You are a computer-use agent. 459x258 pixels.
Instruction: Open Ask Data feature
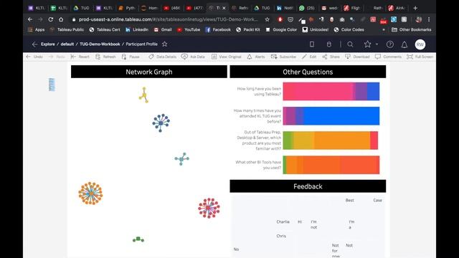coord(193,57)
